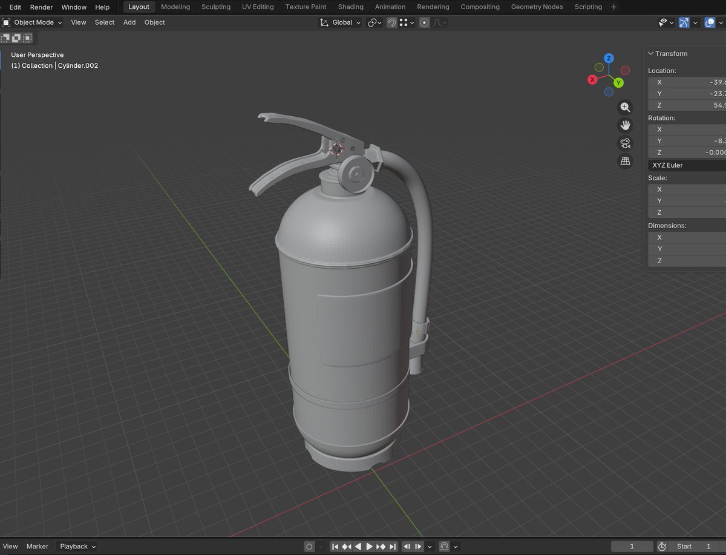Open viewport Add menu
The image size is (726, 555).
pyautogui.click(x=129, y=22)
